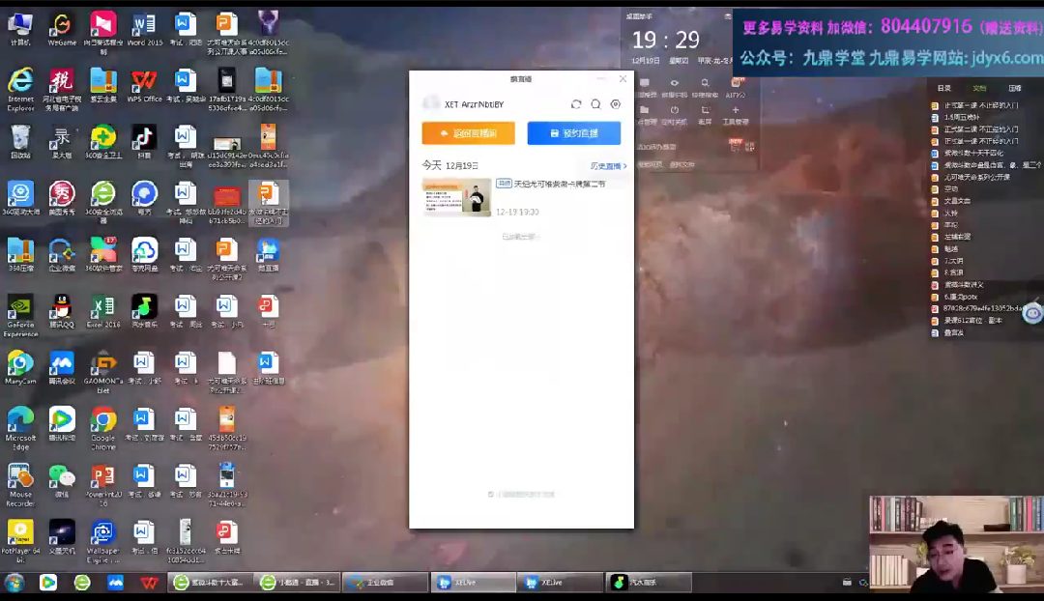Open the GeForce Experience desktop icon

pos(20,307)
